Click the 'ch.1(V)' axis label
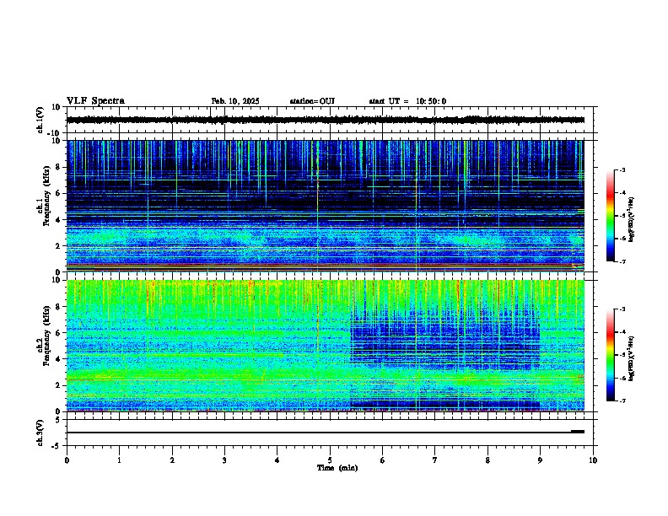This screenshot has width=668, height=516. 40,120
